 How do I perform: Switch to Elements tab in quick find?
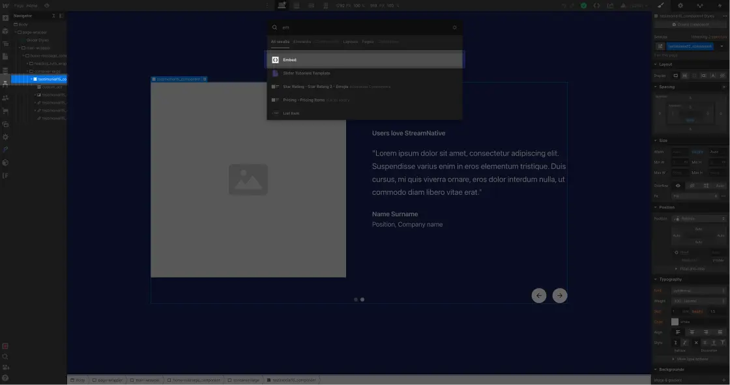[x=302, y=42]
